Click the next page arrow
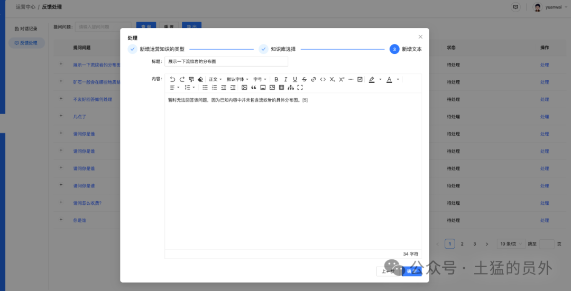Screen dimensions: 571x291 (x=487, y=243)
